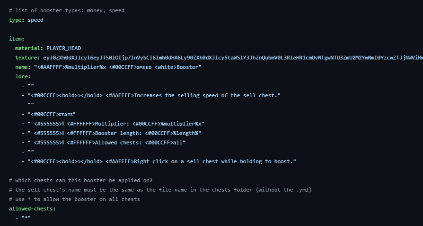423x226 pixels.
Task: Click the comment about the chests folder file name
Action: (161, 190)
